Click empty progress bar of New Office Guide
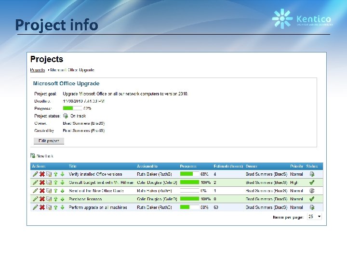347x260 pixels. click(189, 191)
